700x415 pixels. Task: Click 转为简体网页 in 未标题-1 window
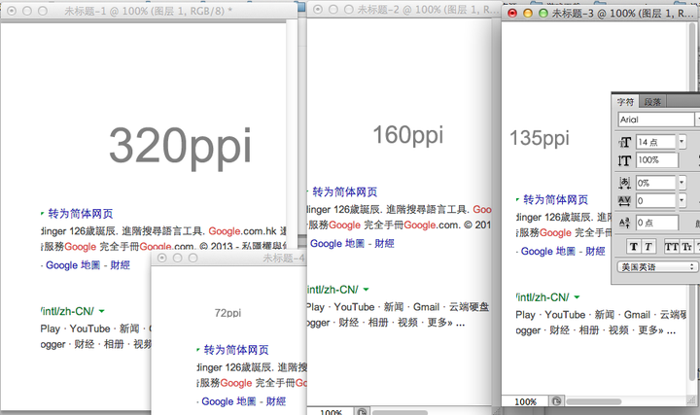pyautogui.click(x=81, y=214)
